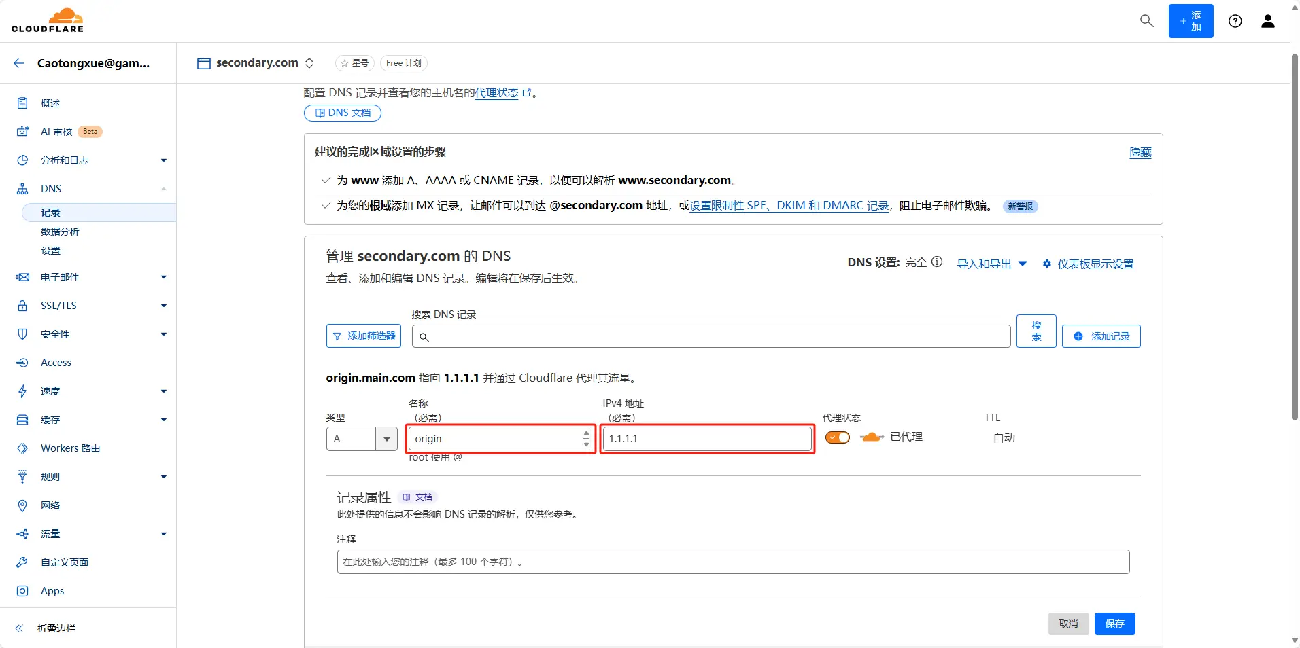Expand the SSL/TLS submenu arrow
The height and width of the screenshot is (648, 1300).
point(164,306)
